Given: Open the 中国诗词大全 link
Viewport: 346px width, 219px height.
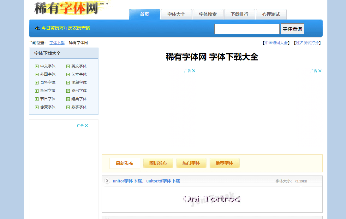Looking at the screenshot, I should click(x=276, y=43).
